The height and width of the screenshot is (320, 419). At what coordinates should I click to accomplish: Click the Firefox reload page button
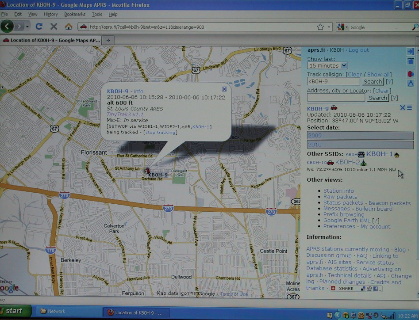pyautogui.click(x=39, y=27)
